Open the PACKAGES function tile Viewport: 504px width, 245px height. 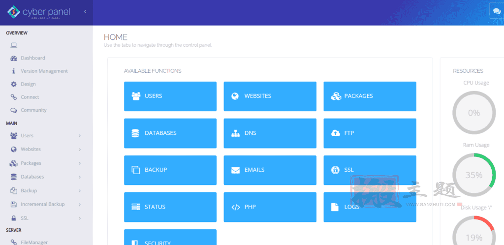pos(370,96)
